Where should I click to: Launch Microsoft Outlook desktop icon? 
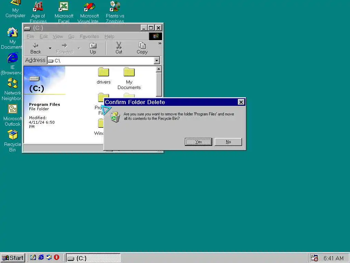click(x=12, y=115)
